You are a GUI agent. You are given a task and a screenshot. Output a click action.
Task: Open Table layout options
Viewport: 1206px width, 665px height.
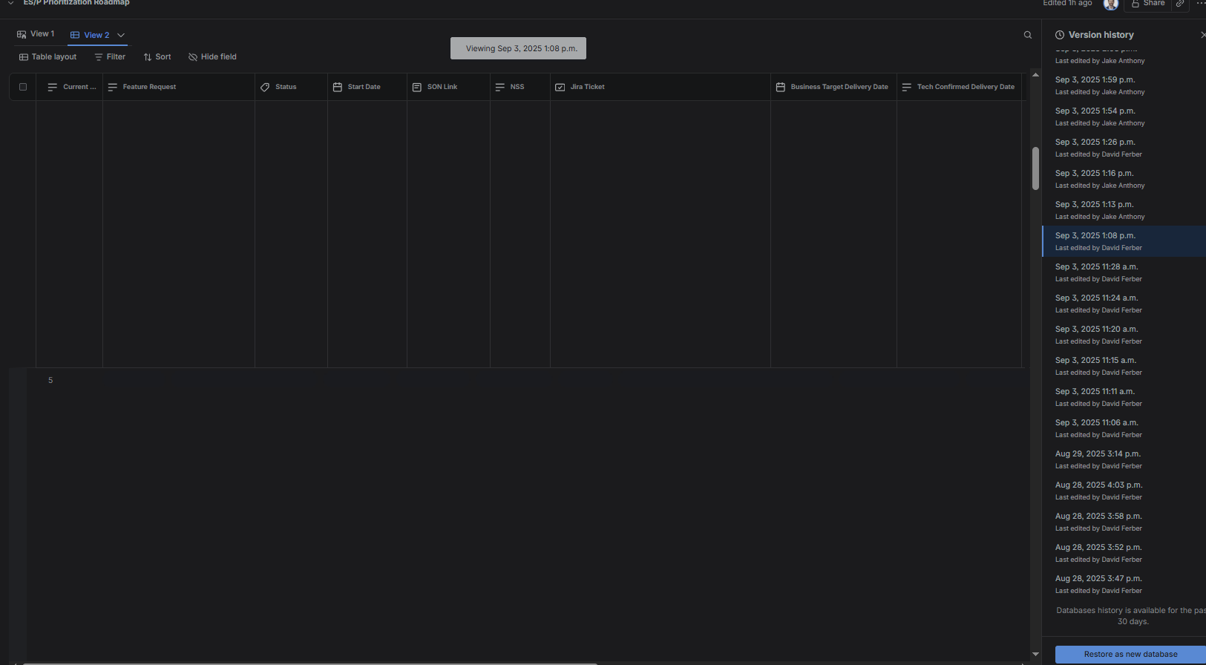(47, 57)
